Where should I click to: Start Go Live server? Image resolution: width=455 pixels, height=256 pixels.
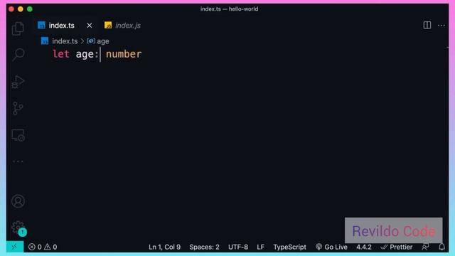click(332, 247)
